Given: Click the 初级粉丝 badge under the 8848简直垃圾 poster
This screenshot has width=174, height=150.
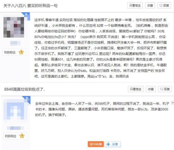Looking at the screenshot, I should click(x=10, y=136).
